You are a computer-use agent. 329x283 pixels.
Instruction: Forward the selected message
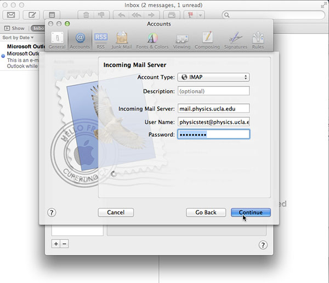pyautogui.click(x=151, y=15)
